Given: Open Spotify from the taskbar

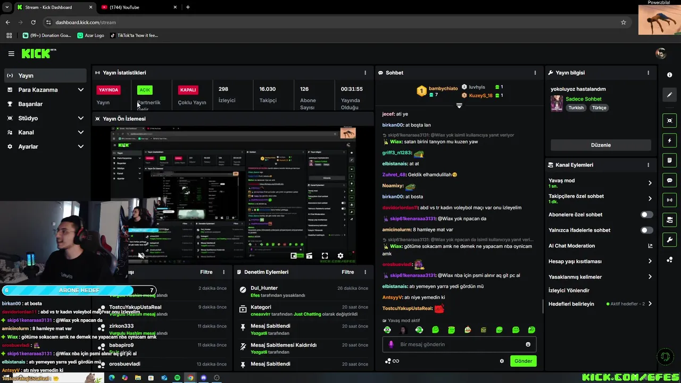Looking at the screenshot, I should (177, 378).
